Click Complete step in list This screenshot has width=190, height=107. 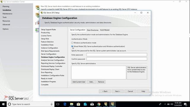point(45,85)
